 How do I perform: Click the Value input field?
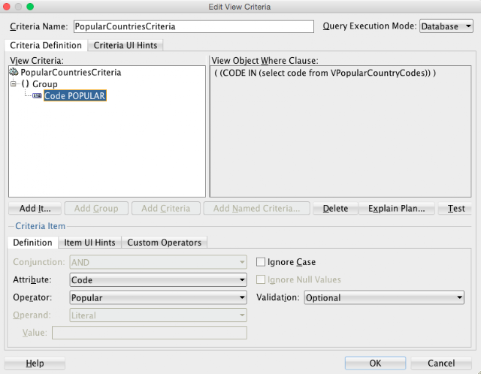(150, 333)
